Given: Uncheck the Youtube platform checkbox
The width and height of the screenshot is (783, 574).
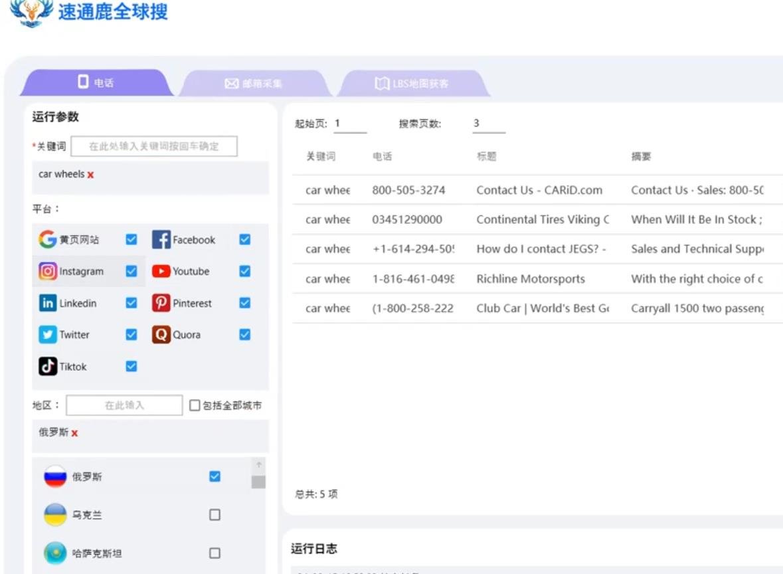Looking at the screenshot, I should [x=244, y=271].
